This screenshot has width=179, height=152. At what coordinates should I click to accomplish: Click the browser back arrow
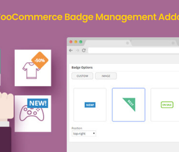(71, 50)
